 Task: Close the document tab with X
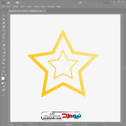(45, 11)
